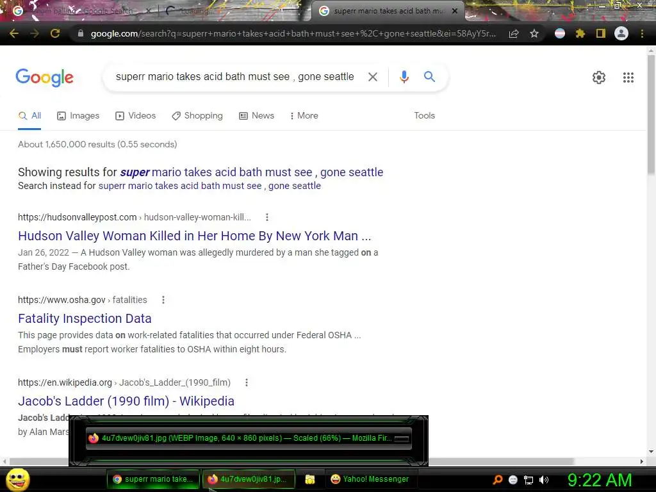The width and height of the screenshot is (656, 492).
Task: Click the scroll right arrow on horizontal scrollbar
Action: tap(642, 461)
